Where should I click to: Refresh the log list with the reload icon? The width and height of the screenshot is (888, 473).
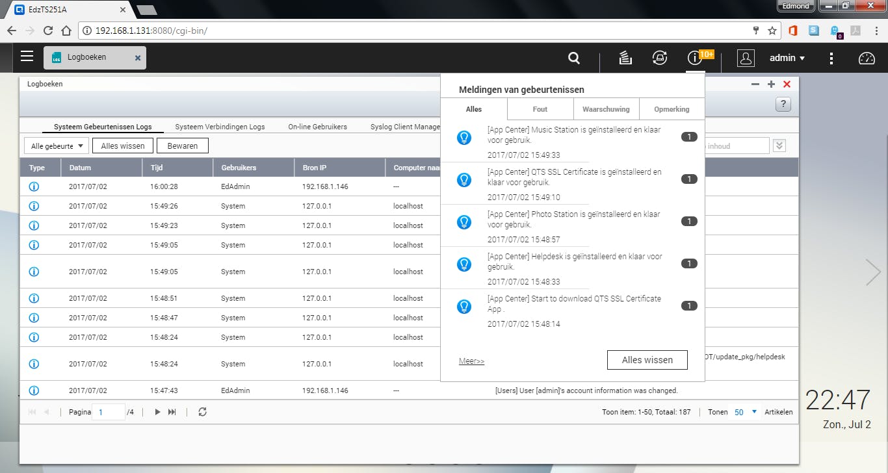coord(203,412)
